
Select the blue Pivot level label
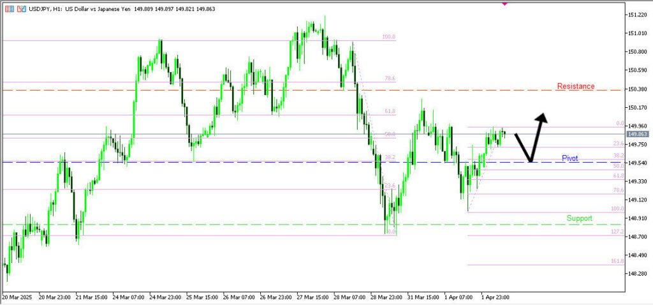569,158
